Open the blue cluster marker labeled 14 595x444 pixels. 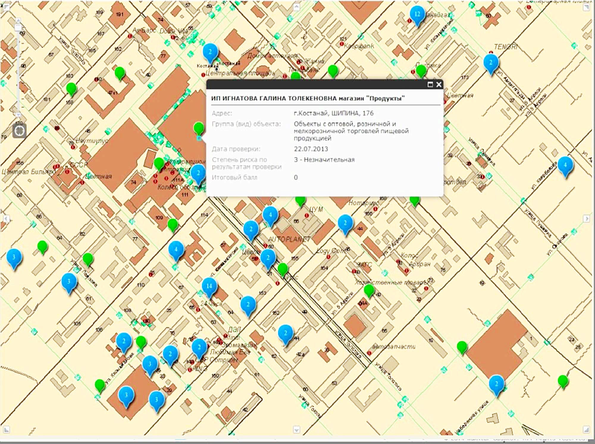209,286
